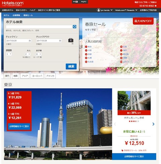Click the check-out date field

click(49, 41)
